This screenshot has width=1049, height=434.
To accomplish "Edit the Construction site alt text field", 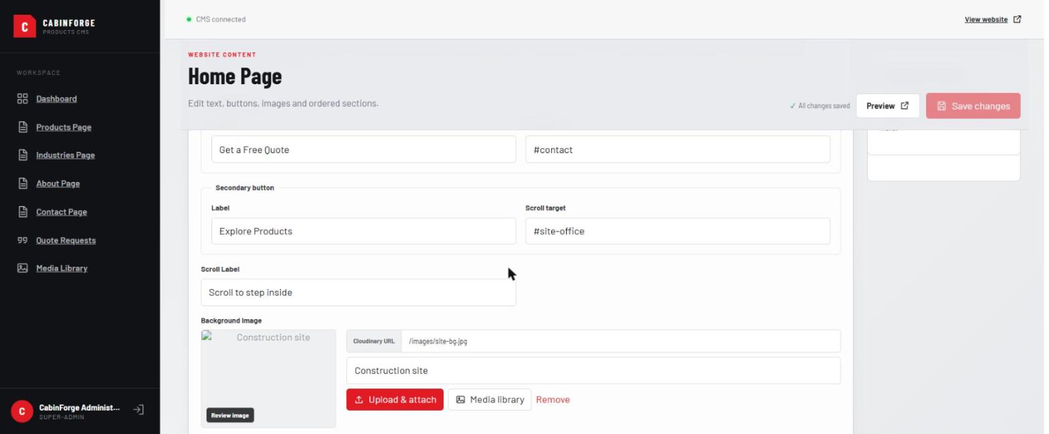I will point(593,370).
